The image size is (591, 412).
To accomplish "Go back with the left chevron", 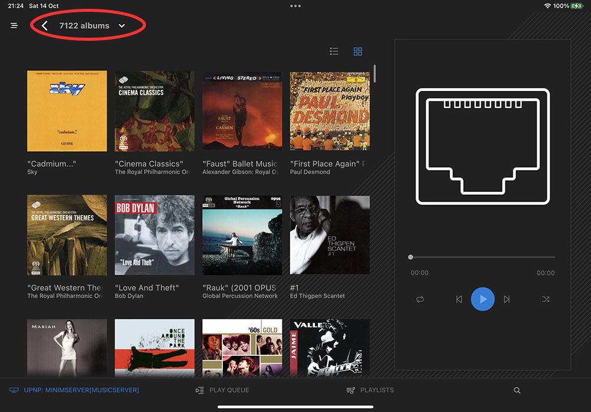I will coord(44,25).
